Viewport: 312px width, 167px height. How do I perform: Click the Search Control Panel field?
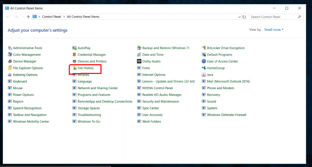[x=273, y=17]
